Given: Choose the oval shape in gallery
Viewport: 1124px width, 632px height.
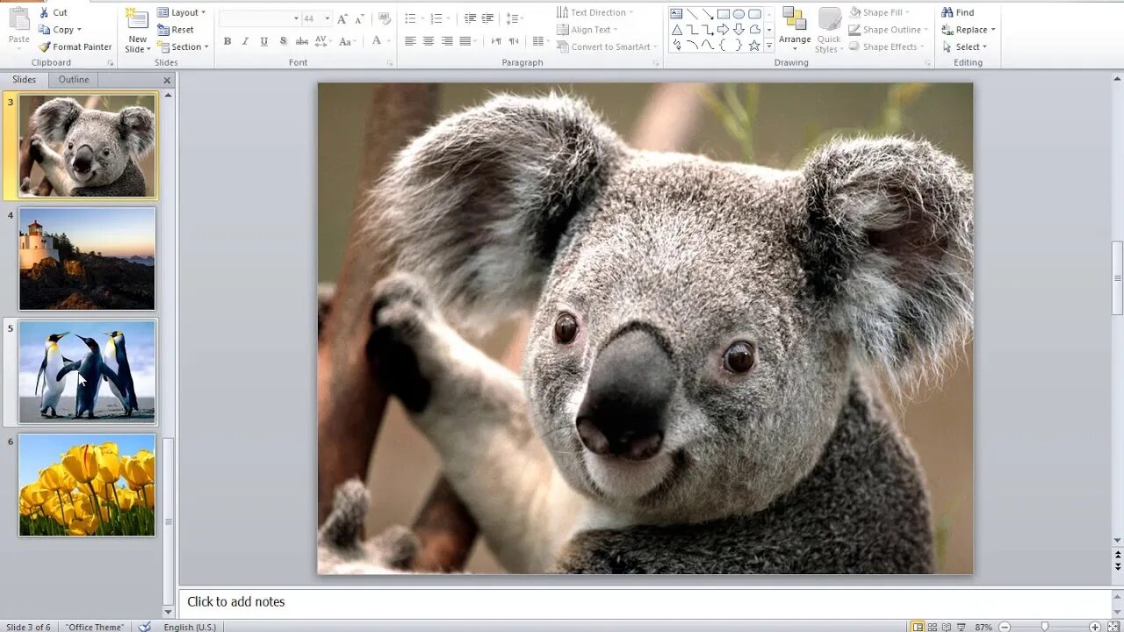Looking at the screenshot, I should pyautogui.click(x=739, y=14).
